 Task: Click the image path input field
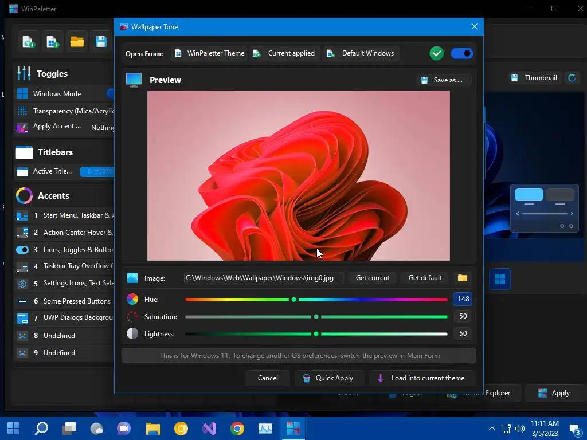[x=264, y=278]
